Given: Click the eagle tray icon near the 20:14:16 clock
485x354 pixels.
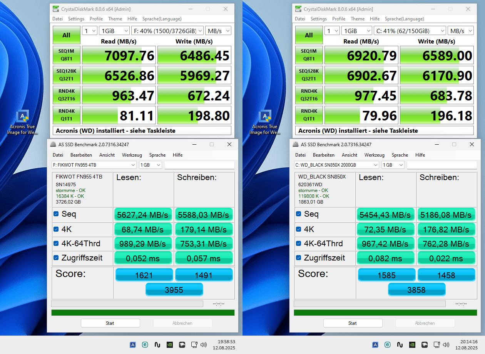Looking at the screenshot, I should tap(425, 345).
